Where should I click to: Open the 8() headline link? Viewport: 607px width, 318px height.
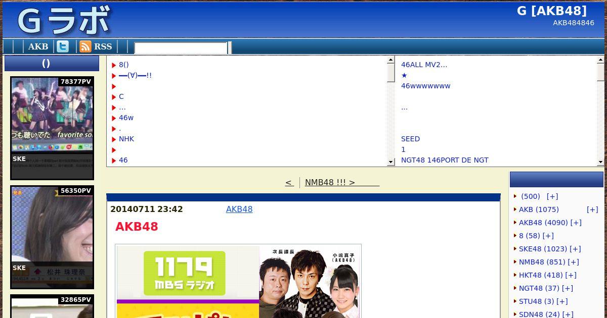pyautogui.click(x=124, y=65)
